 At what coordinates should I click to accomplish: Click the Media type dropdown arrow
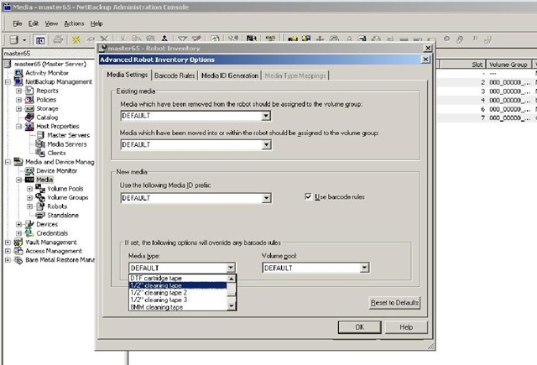[x=231, y=268]
